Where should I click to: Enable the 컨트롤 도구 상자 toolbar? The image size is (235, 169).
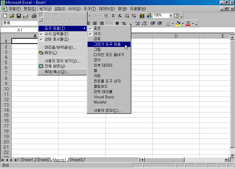[x=109, y=81]
